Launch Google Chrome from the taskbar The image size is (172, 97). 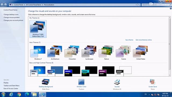19,95
